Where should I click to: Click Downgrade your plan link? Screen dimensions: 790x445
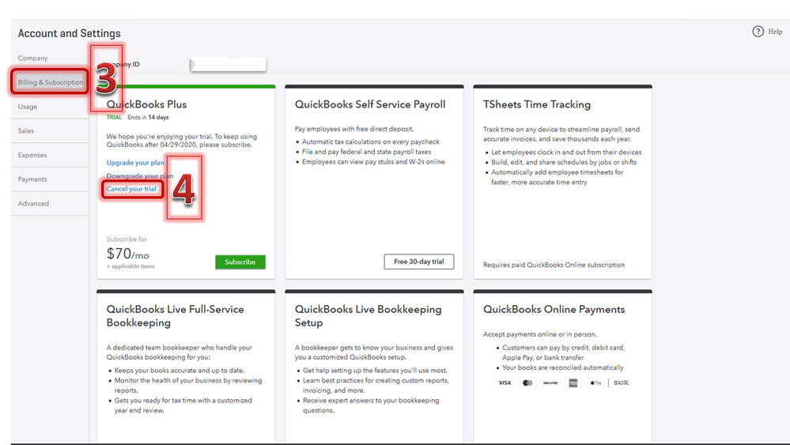139,175
